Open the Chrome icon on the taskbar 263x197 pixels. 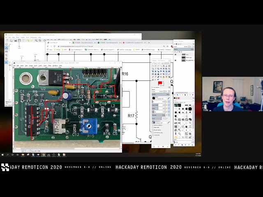[44, 155]
